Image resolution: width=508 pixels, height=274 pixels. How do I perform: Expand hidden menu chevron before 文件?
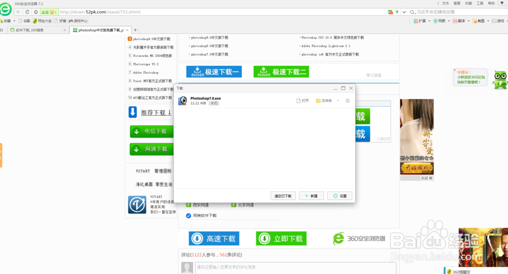tap(438, 3)
